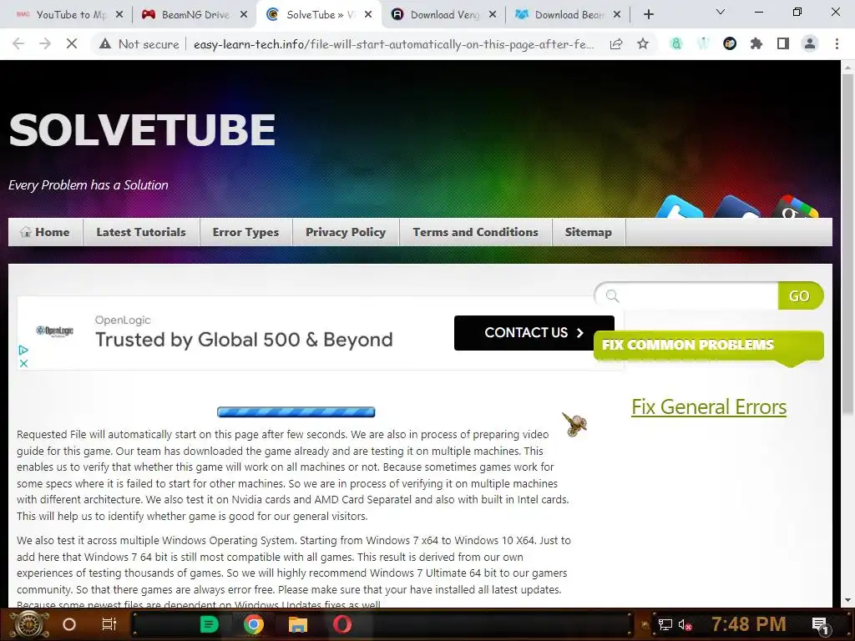Image resolution: width=855 pixels, height=641 pixels.
Task: Click the green extension icon in toolbar
Action: pos(676,43)
